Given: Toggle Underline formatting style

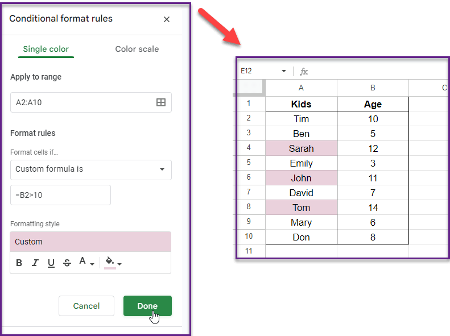Looking at the screenshot, I should click(51, 263).
